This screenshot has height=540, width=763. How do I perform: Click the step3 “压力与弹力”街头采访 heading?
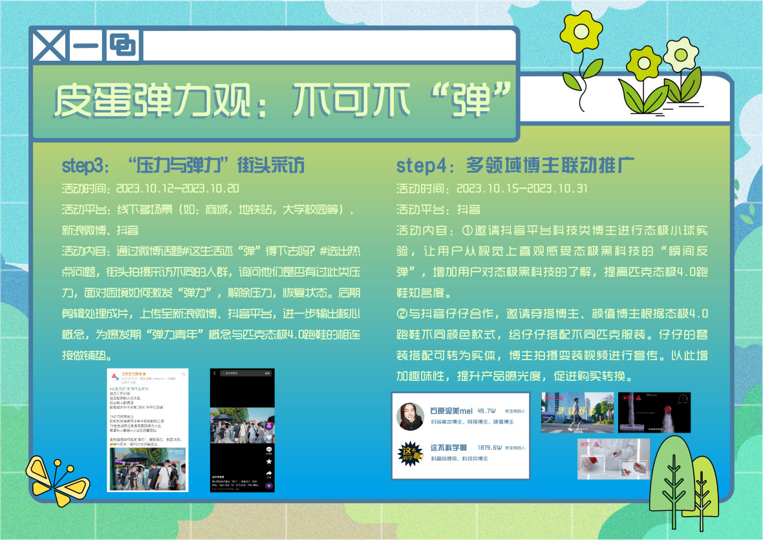(x=183, y=166)
